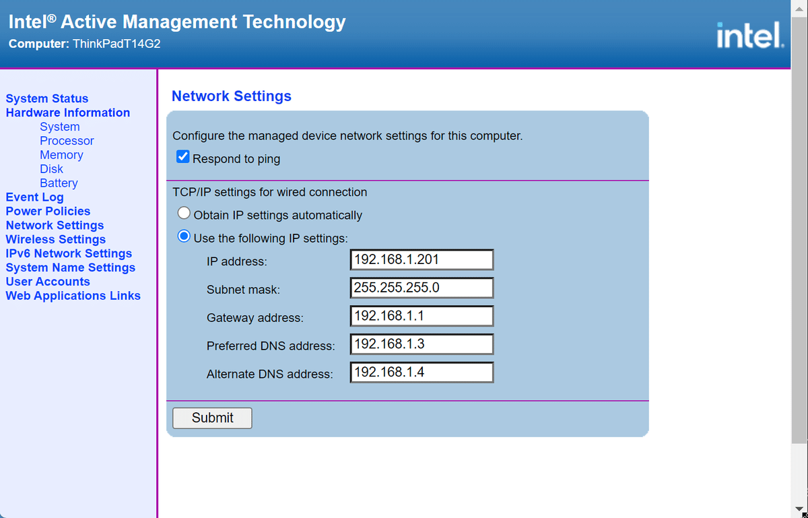Viewport: 808px width, 518px height.
Task: Focus the Gateway address field
Action: click(x=422, y=316)
